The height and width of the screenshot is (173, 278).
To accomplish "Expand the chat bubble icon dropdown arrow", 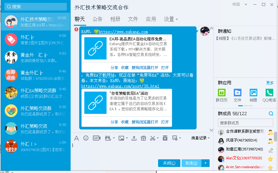I will 180,138.
